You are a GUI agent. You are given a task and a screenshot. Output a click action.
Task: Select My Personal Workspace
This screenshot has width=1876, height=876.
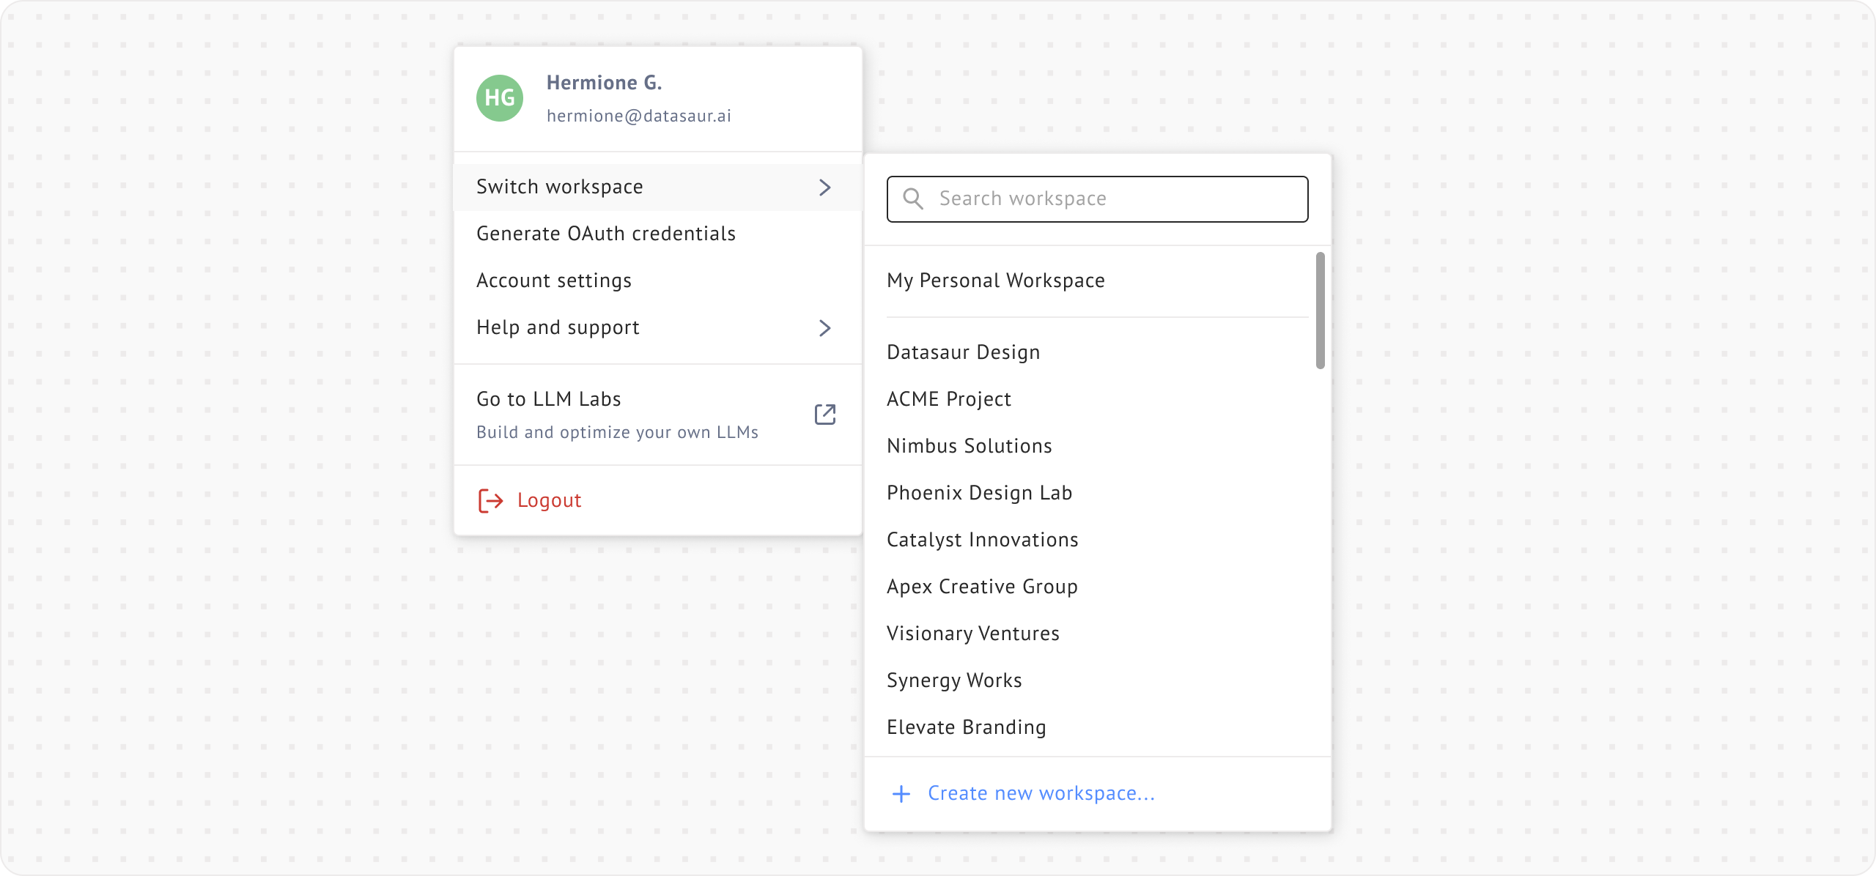click(995, 281)
